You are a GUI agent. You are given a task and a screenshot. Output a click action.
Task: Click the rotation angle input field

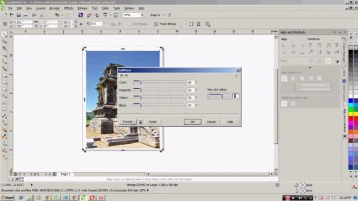click(x=96, y=24)
